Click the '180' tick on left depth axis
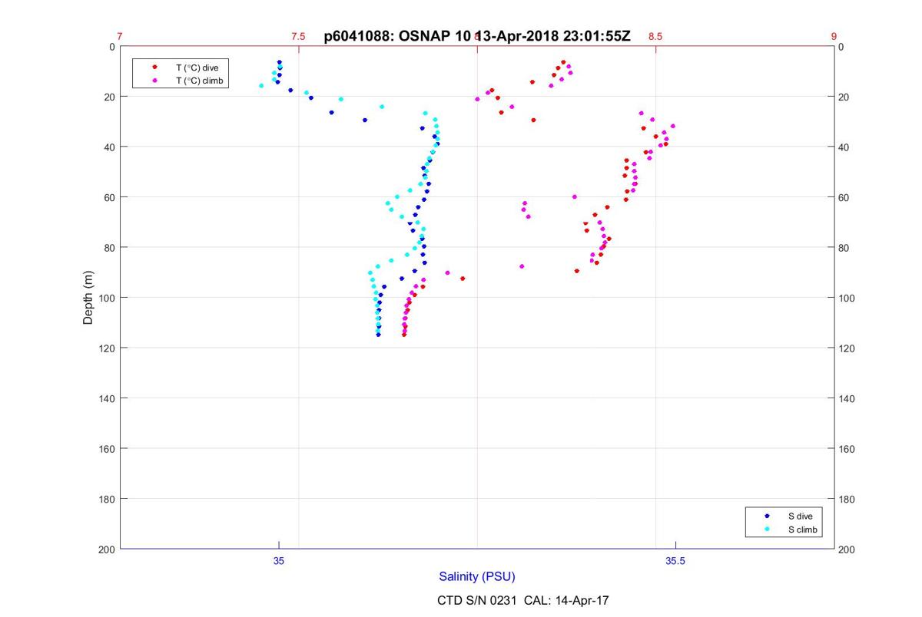922x617 pixels. [x=107, y=499]
